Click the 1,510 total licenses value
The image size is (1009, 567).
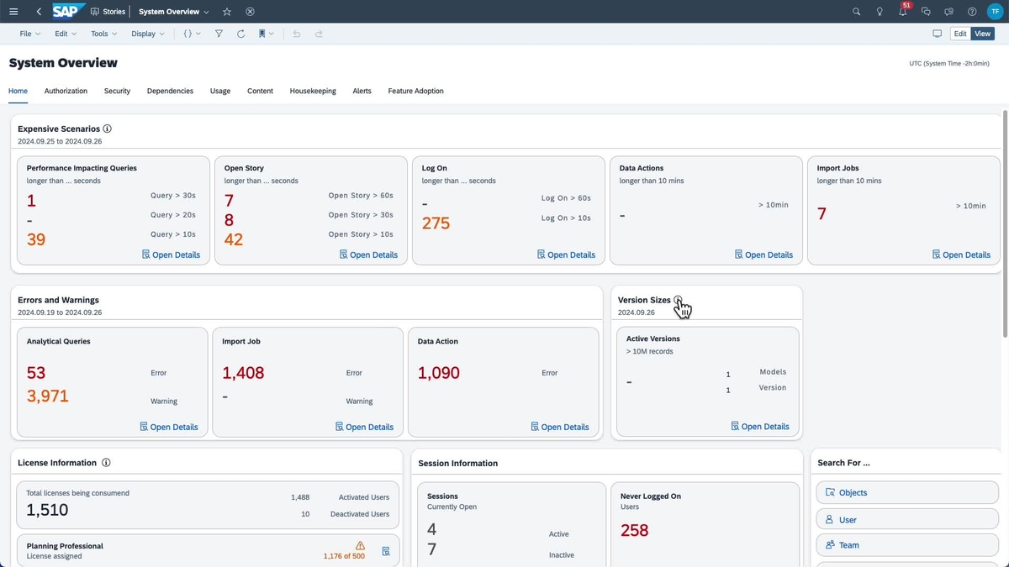pyautogui.click(x=47, y=510)
